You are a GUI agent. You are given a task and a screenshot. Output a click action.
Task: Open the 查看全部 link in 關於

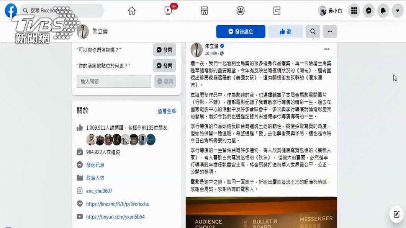coord(167,111)
